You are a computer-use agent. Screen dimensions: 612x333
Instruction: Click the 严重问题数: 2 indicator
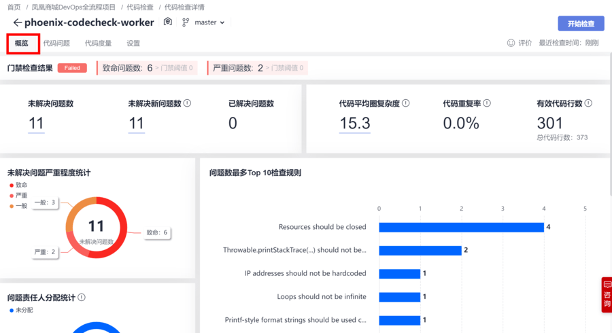(x=258, y=68)
